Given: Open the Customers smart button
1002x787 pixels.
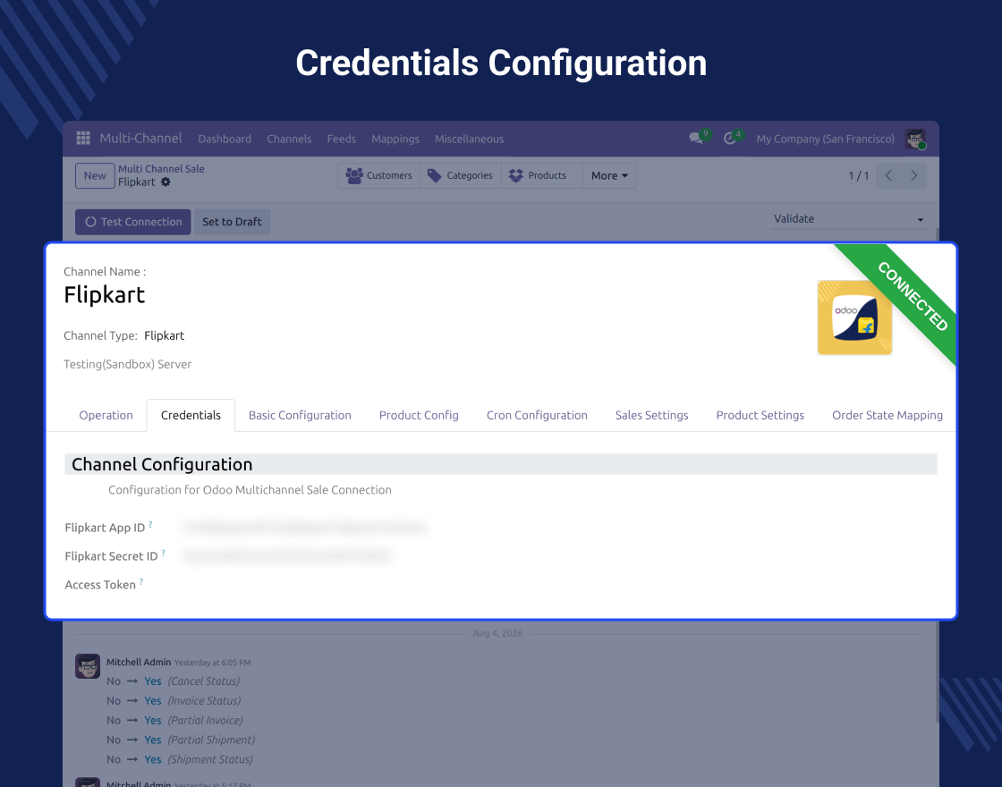Looking at the screenshot, I should (x=379, y=175).
